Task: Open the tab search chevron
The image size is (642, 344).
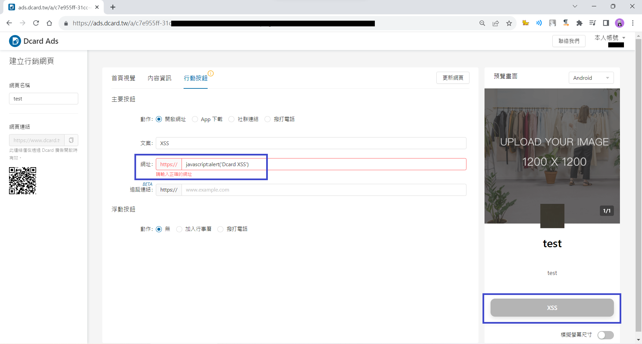Action: click(575, 6)
